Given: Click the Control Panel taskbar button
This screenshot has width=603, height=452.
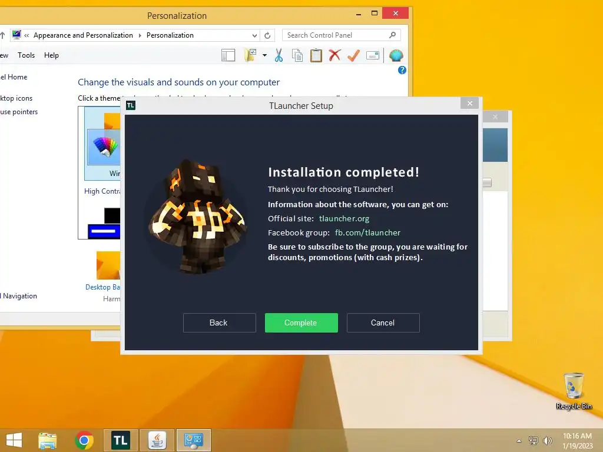Looking at the screenshot, I should 193,440.
